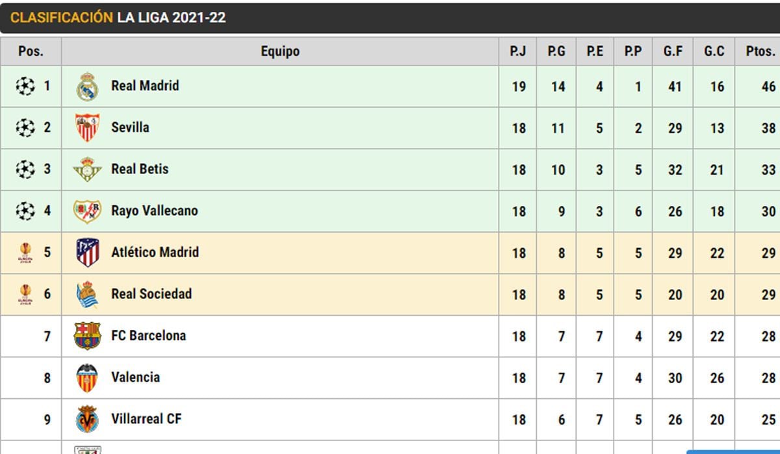
Task: Click the FC Barcelona club crest
Action: click(x=87, y=336)
